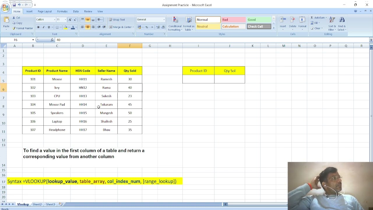Toggle Middle Align
This screenshot has width=373, height=210.
pos(88,20)
